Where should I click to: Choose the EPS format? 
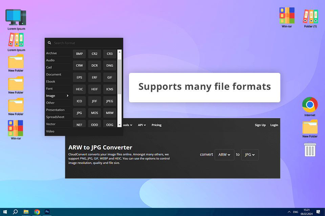(79, 78)
